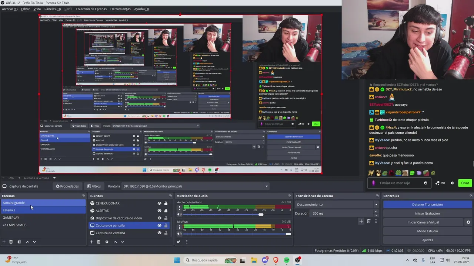Move source up in Fuentes toolbar

coord(115,242)
